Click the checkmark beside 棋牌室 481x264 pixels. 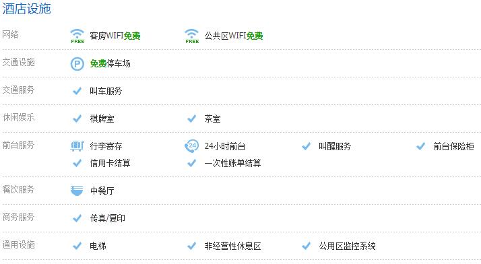77,119
